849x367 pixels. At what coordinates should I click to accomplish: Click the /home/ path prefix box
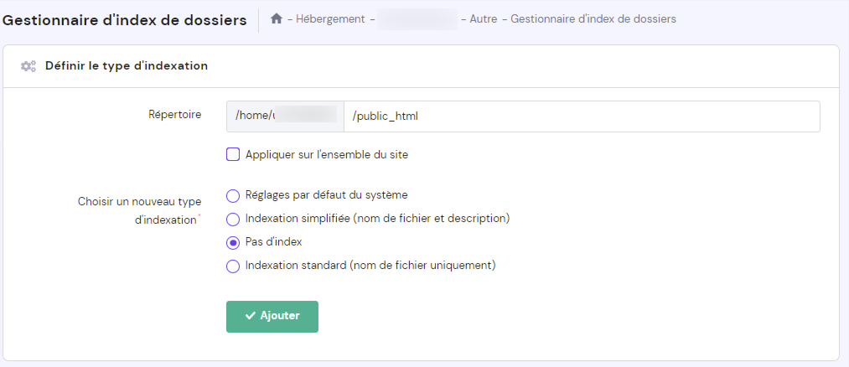(285, 116)
